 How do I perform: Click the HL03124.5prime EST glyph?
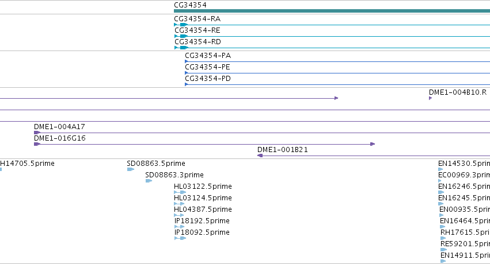(179, 204)
